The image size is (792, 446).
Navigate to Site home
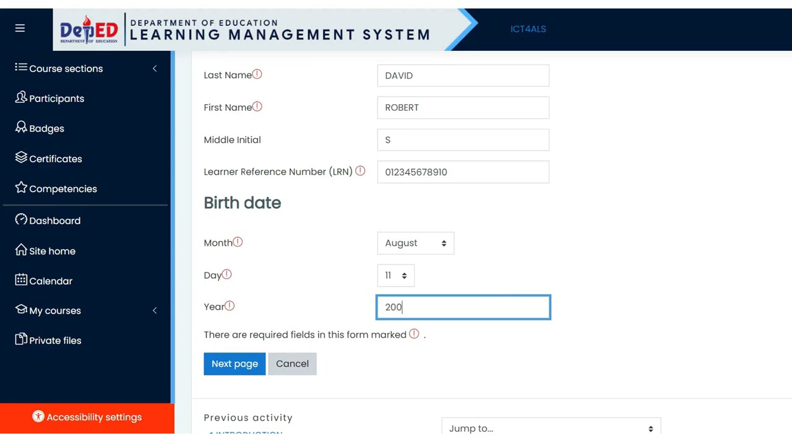53,251
